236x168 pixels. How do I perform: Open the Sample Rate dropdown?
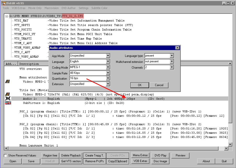(108, 73)
